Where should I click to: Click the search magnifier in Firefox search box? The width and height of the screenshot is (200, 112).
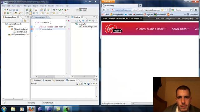point(191,10)
